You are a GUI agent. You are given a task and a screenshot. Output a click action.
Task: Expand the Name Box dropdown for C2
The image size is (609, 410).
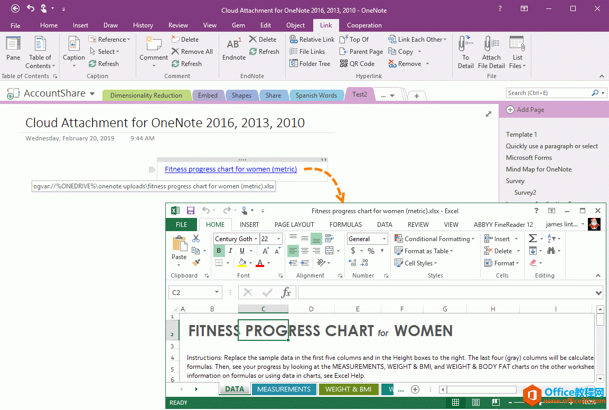pyautogui.click(x=217, y=292)
